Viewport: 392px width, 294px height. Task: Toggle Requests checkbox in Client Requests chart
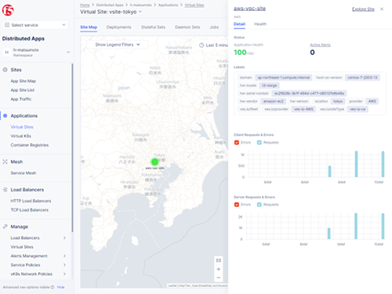[259, 143]
